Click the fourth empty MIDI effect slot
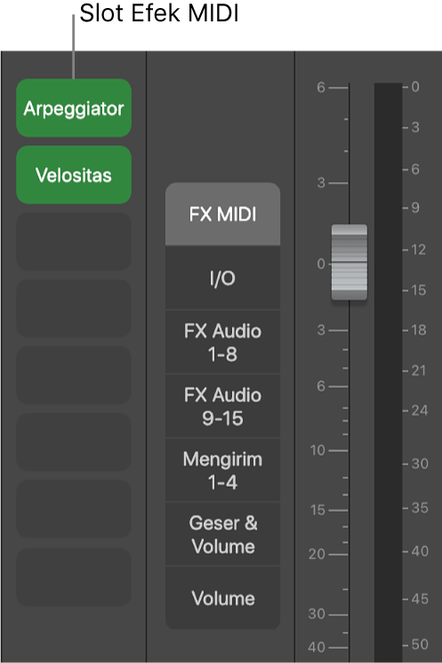 tap(74, 442)
